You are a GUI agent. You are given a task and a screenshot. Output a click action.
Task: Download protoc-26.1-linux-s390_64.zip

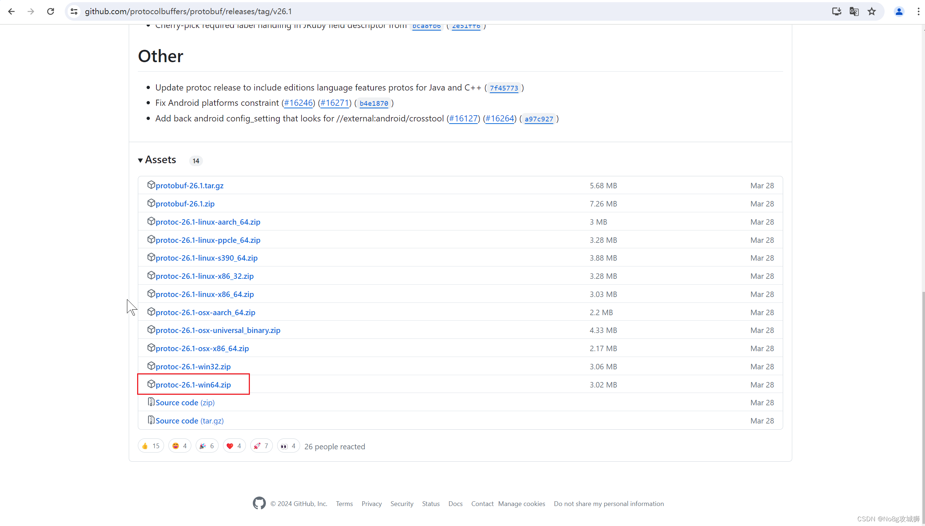point(207,258)
